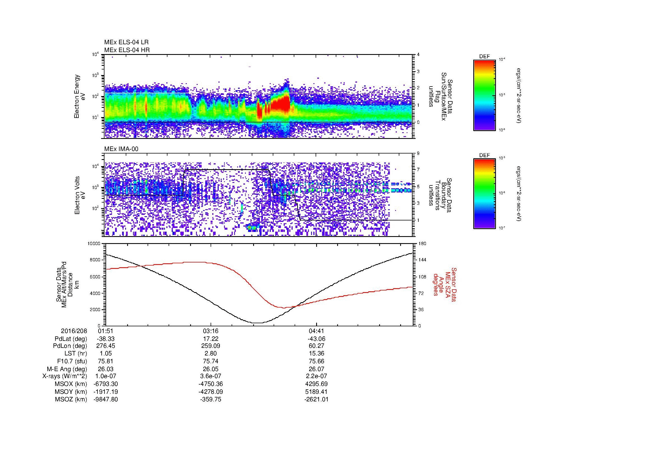Image resolution: width=655 pixels, height=463 pixels.
Task: Select the '2016/208' date label
Action: pyautogui.click(x=74, y=331)
